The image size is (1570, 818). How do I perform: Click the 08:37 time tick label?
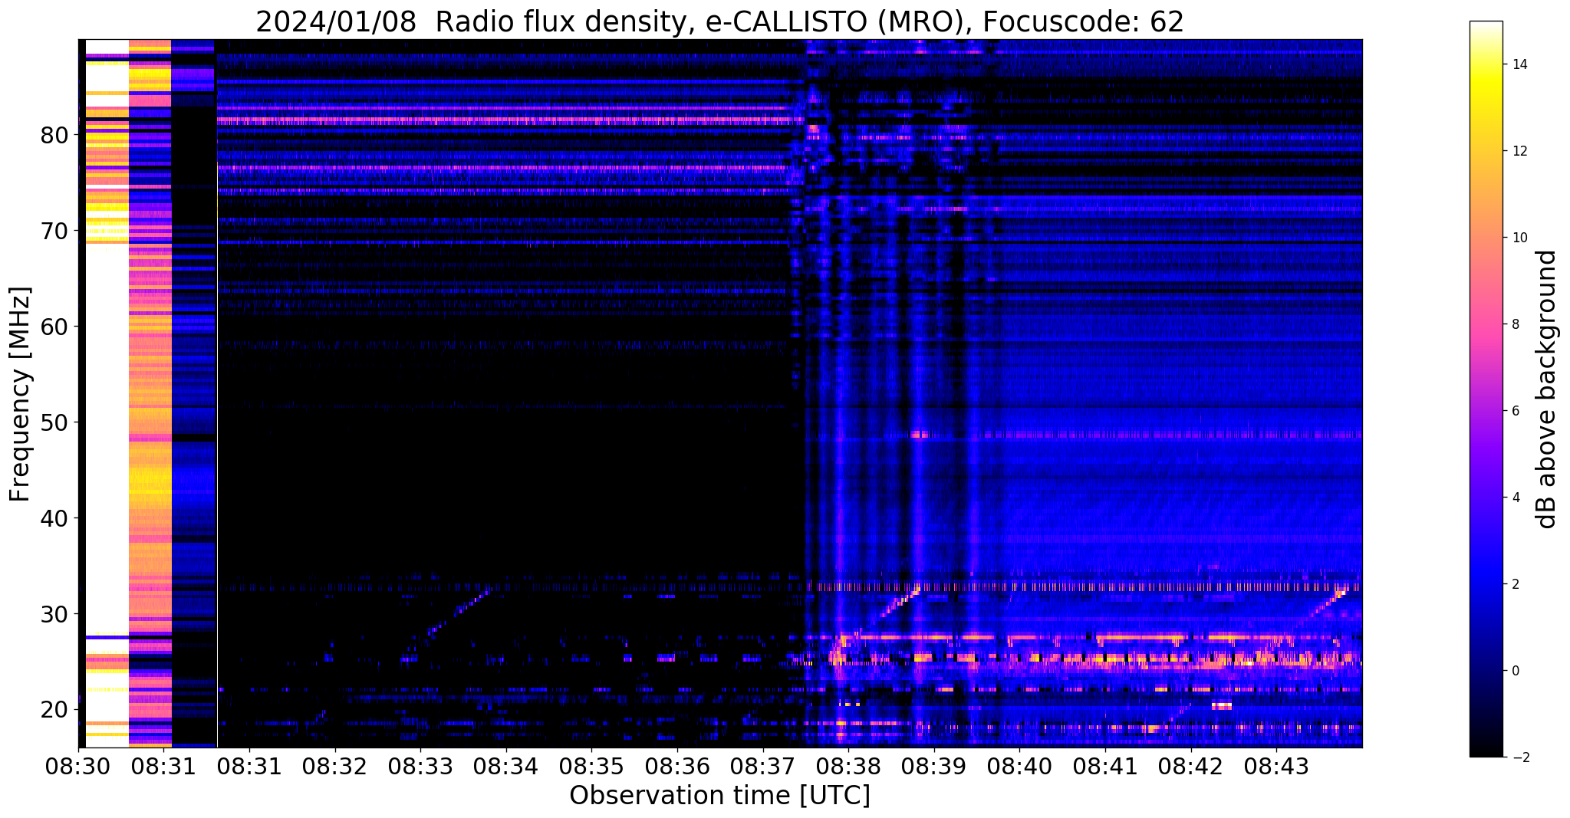click(x=763, y=766)
